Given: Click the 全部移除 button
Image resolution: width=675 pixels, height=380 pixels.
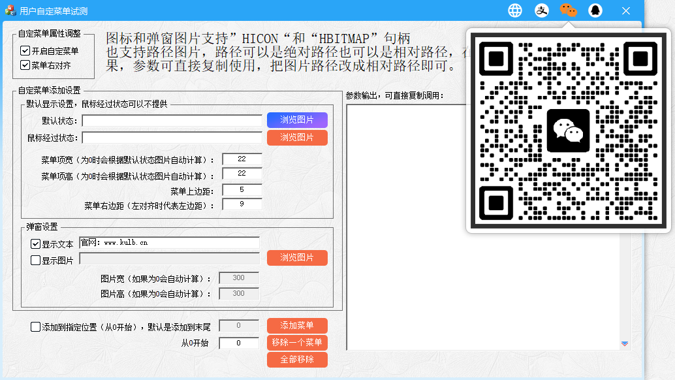Looking at the screenshot, I should (297, 360).
